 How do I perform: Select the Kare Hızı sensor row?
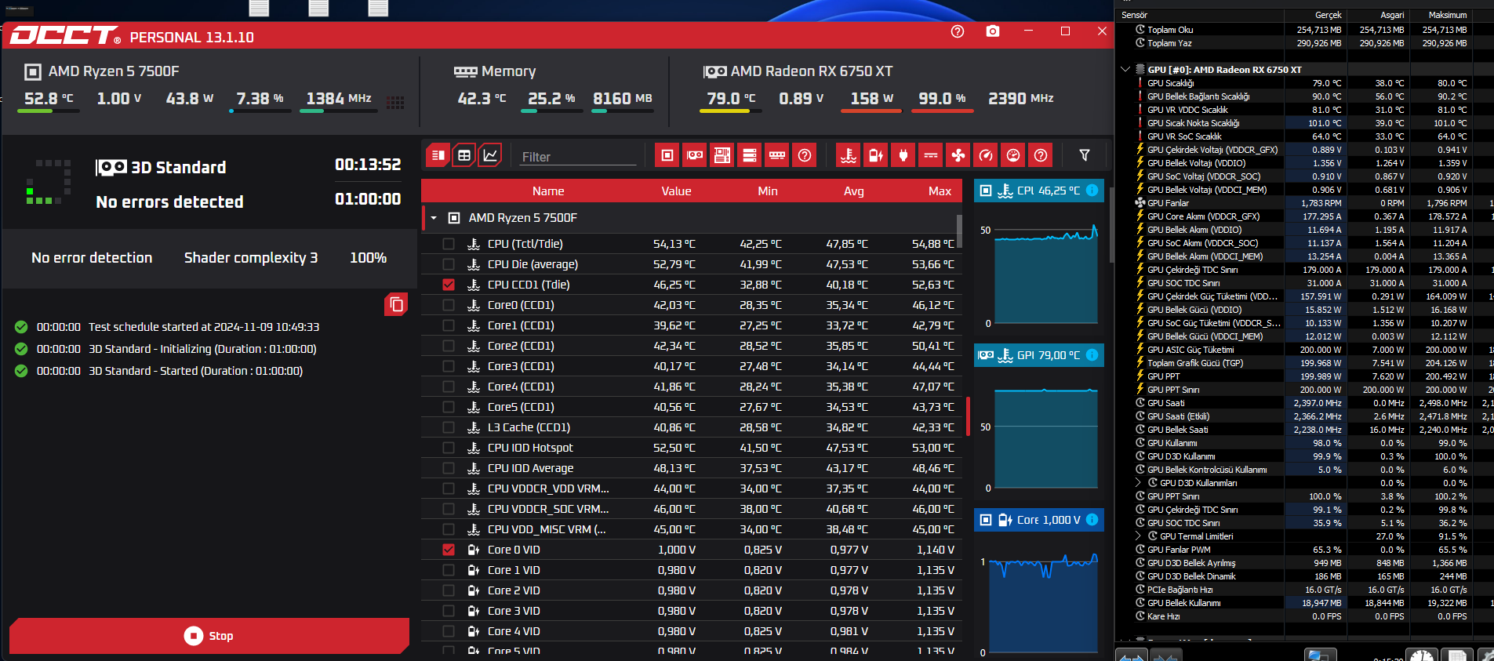click(x=1303, y=616)
